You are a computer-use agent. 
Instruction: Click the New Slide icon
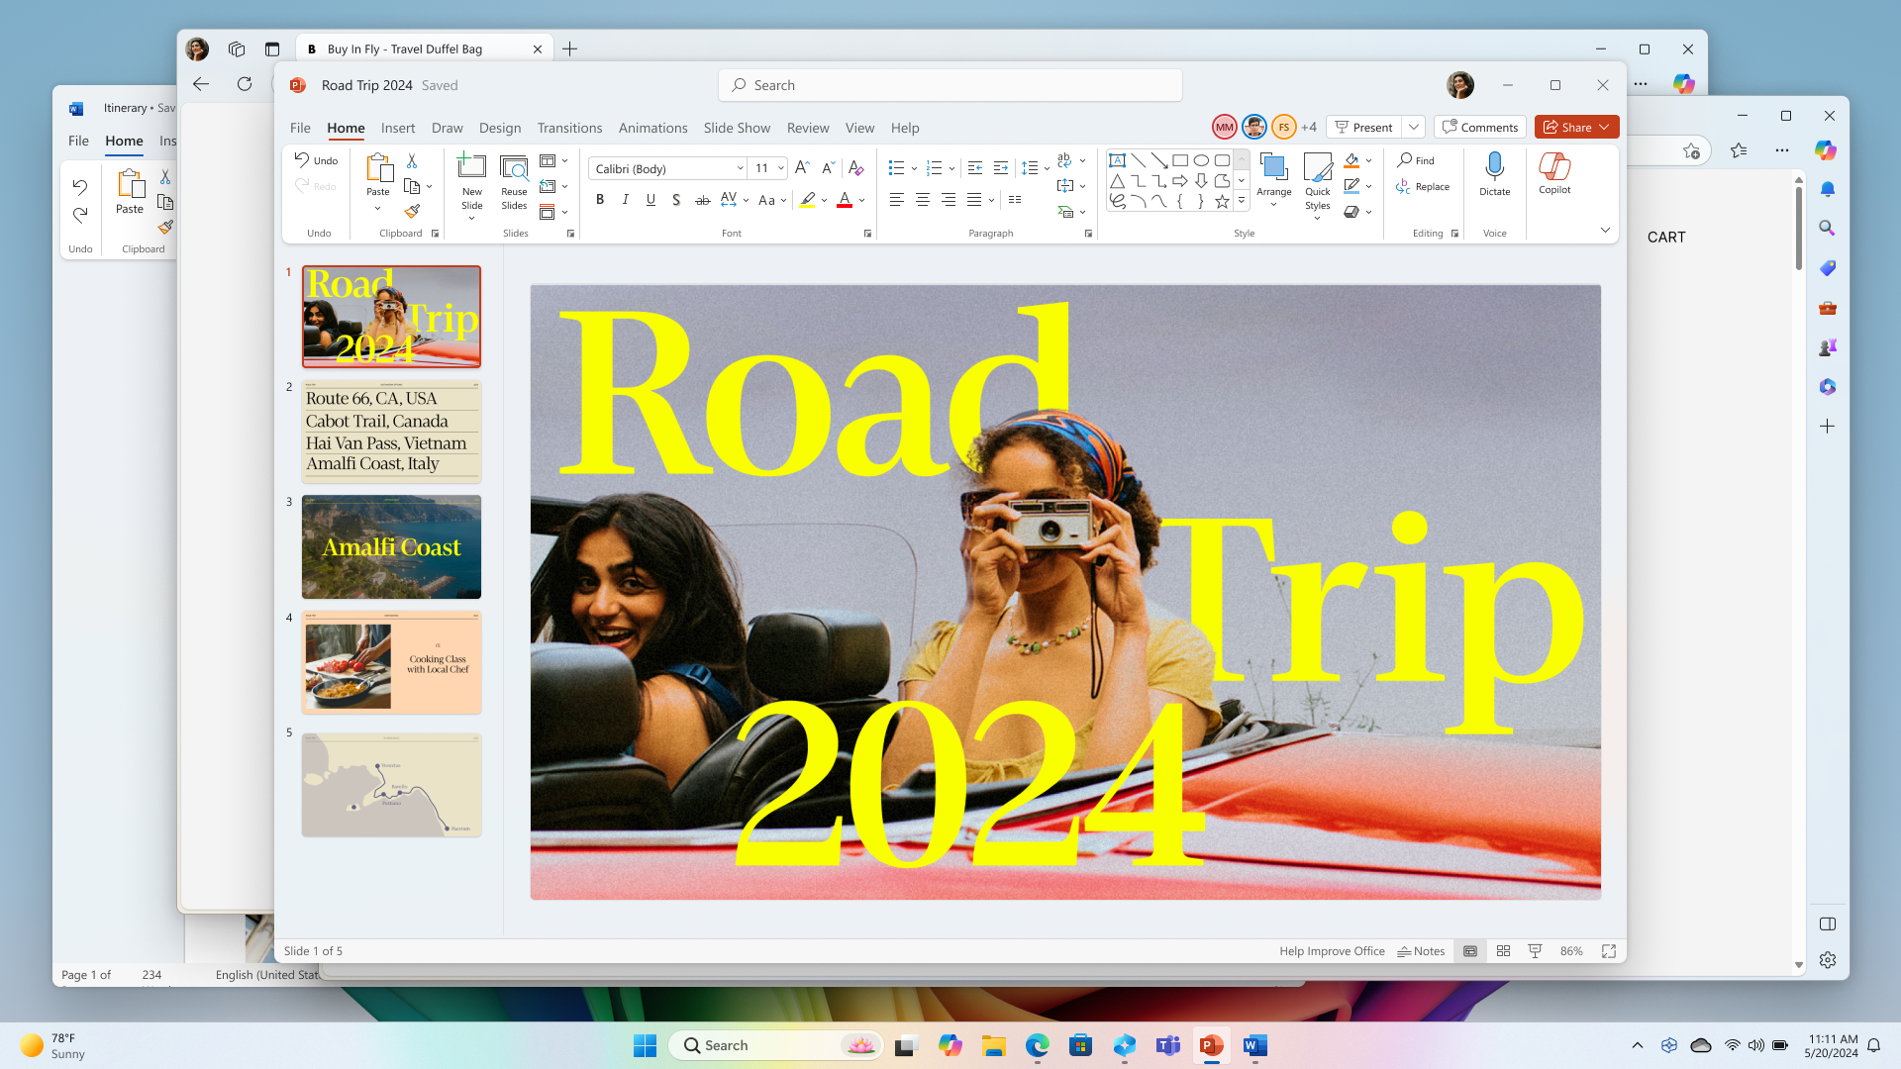pos(472,166)
